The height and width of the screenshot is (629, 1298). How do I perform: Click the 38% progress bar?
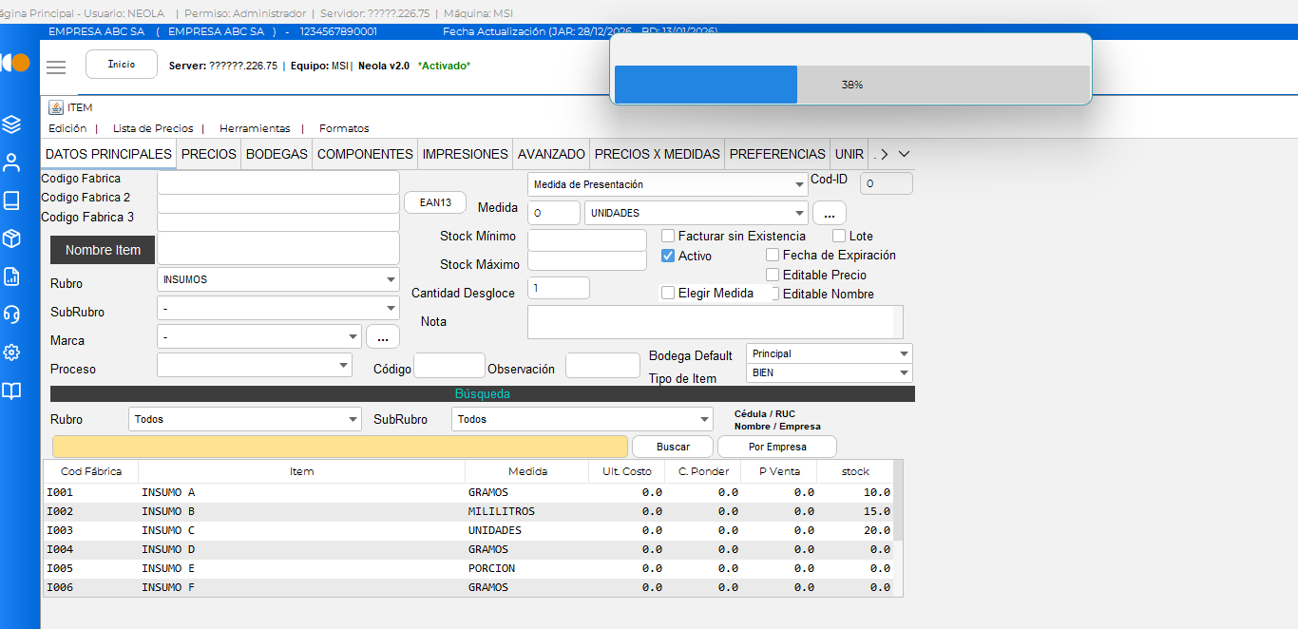click(x=851, y=85)
